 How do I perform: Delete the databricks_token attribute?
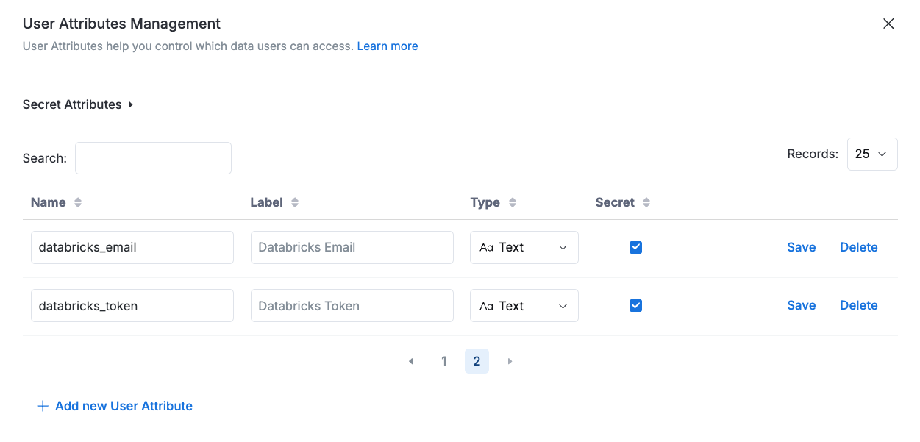858,305
